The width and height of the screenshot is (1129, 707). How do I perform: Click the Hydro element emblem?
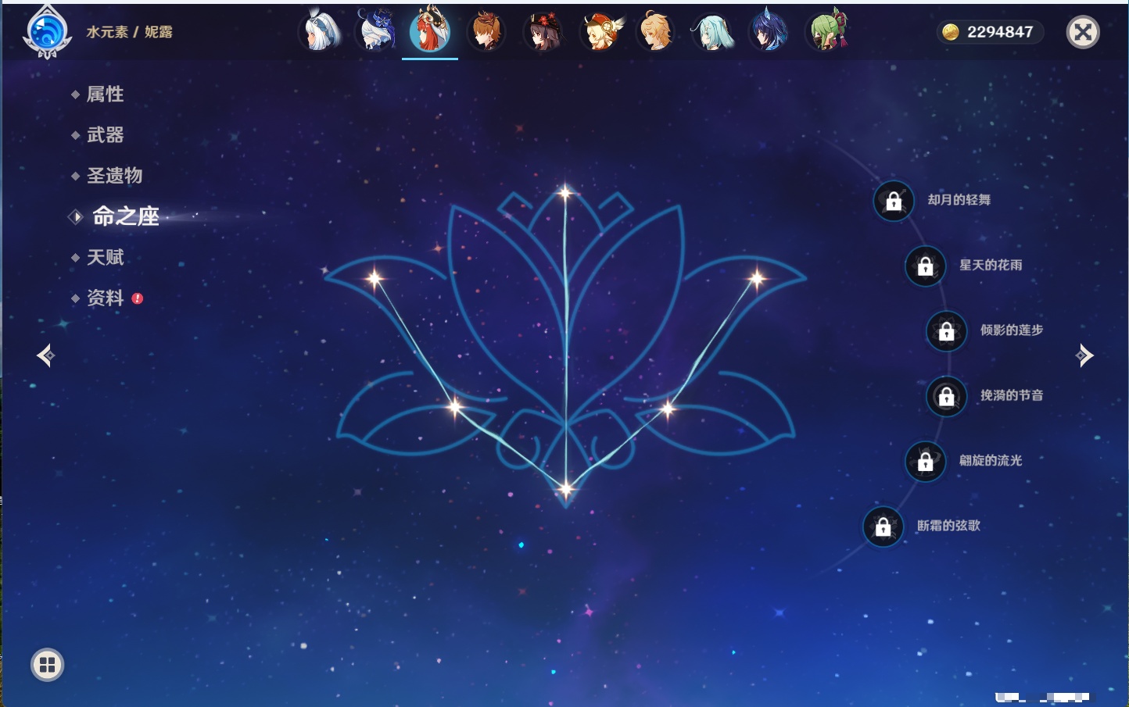47,32
